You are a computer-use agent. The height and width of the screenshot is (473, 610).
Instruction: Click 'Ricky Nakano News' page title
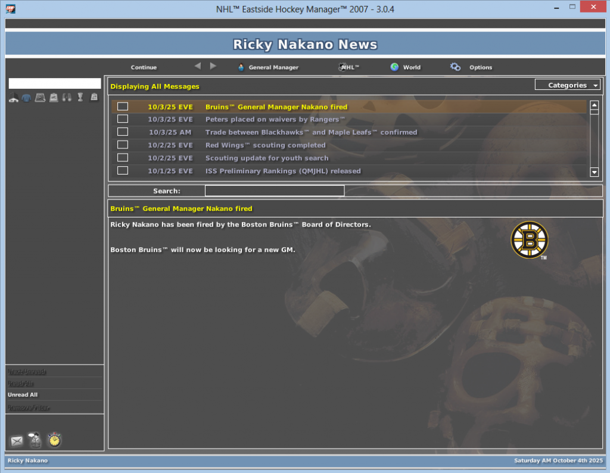click(305, 44)
